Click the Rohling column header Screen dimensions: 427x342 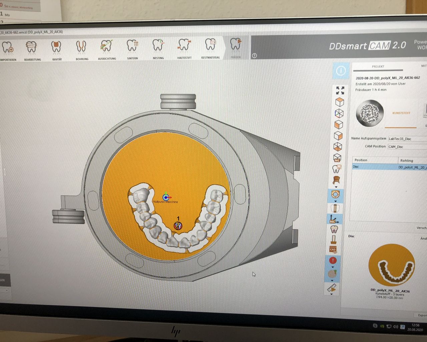[413, 161]
